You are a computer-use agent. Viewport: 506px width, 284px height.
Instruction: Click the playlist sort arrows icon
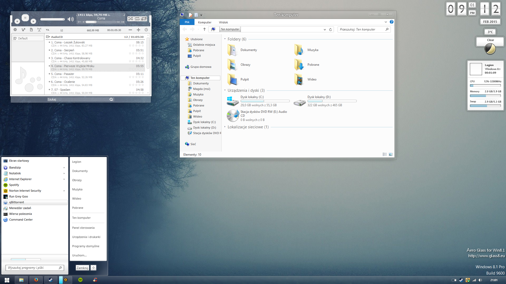coord(47,30)
